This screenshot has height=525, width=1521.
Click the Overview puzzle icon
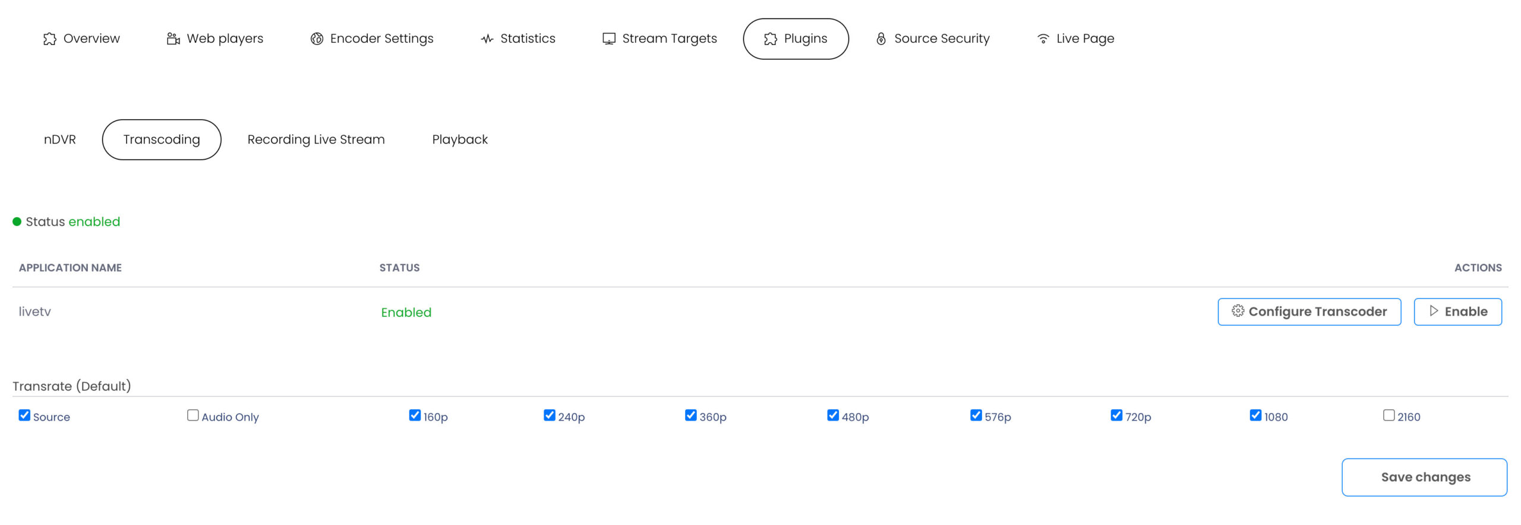point(49,39)
